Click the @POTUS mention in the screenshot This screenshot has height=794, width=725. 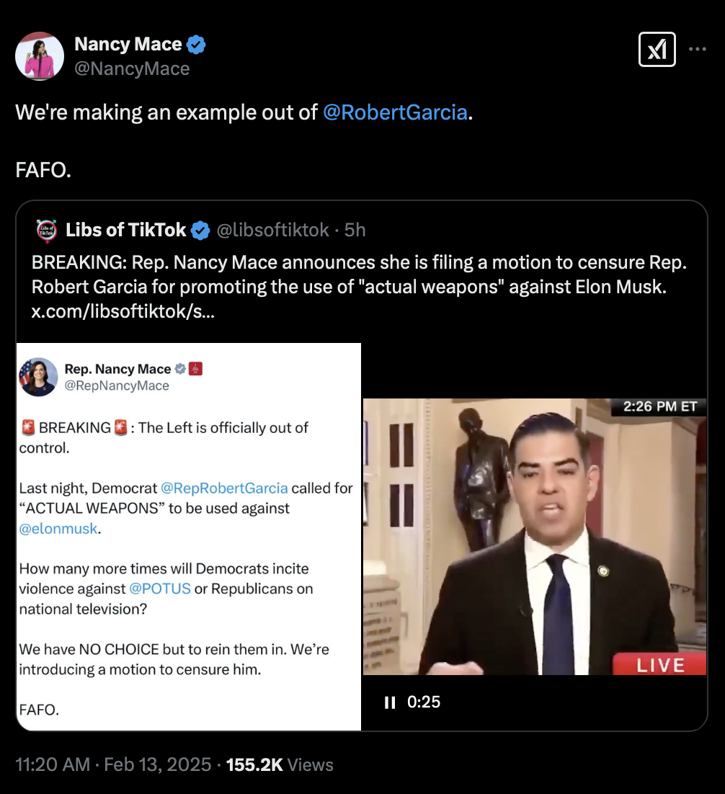[x=160, y=589]
